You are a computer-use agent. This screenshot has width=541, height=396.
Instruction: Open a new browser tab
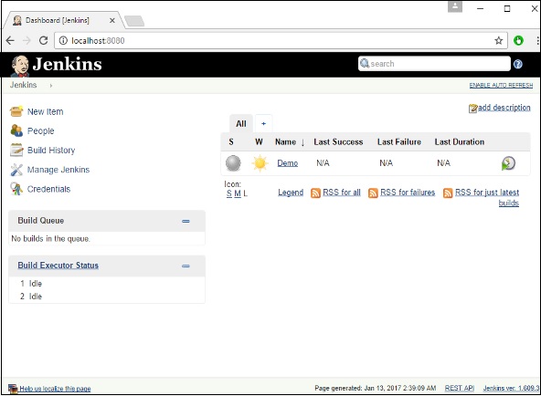pos(134,21)
